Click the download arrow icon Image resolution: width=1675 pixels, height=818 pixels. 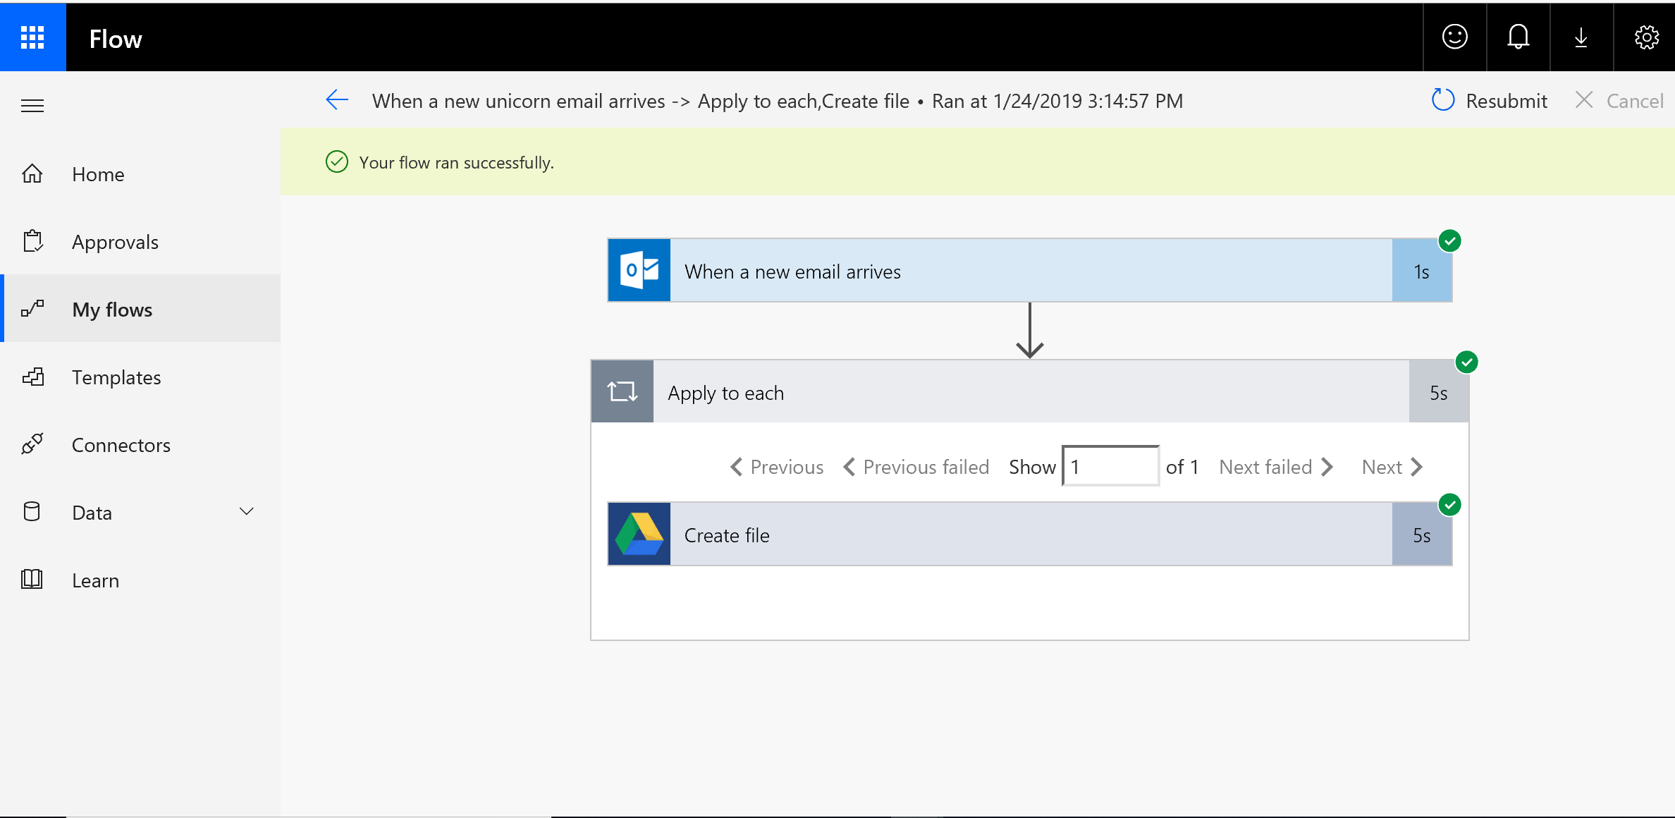coord(1581,37)
